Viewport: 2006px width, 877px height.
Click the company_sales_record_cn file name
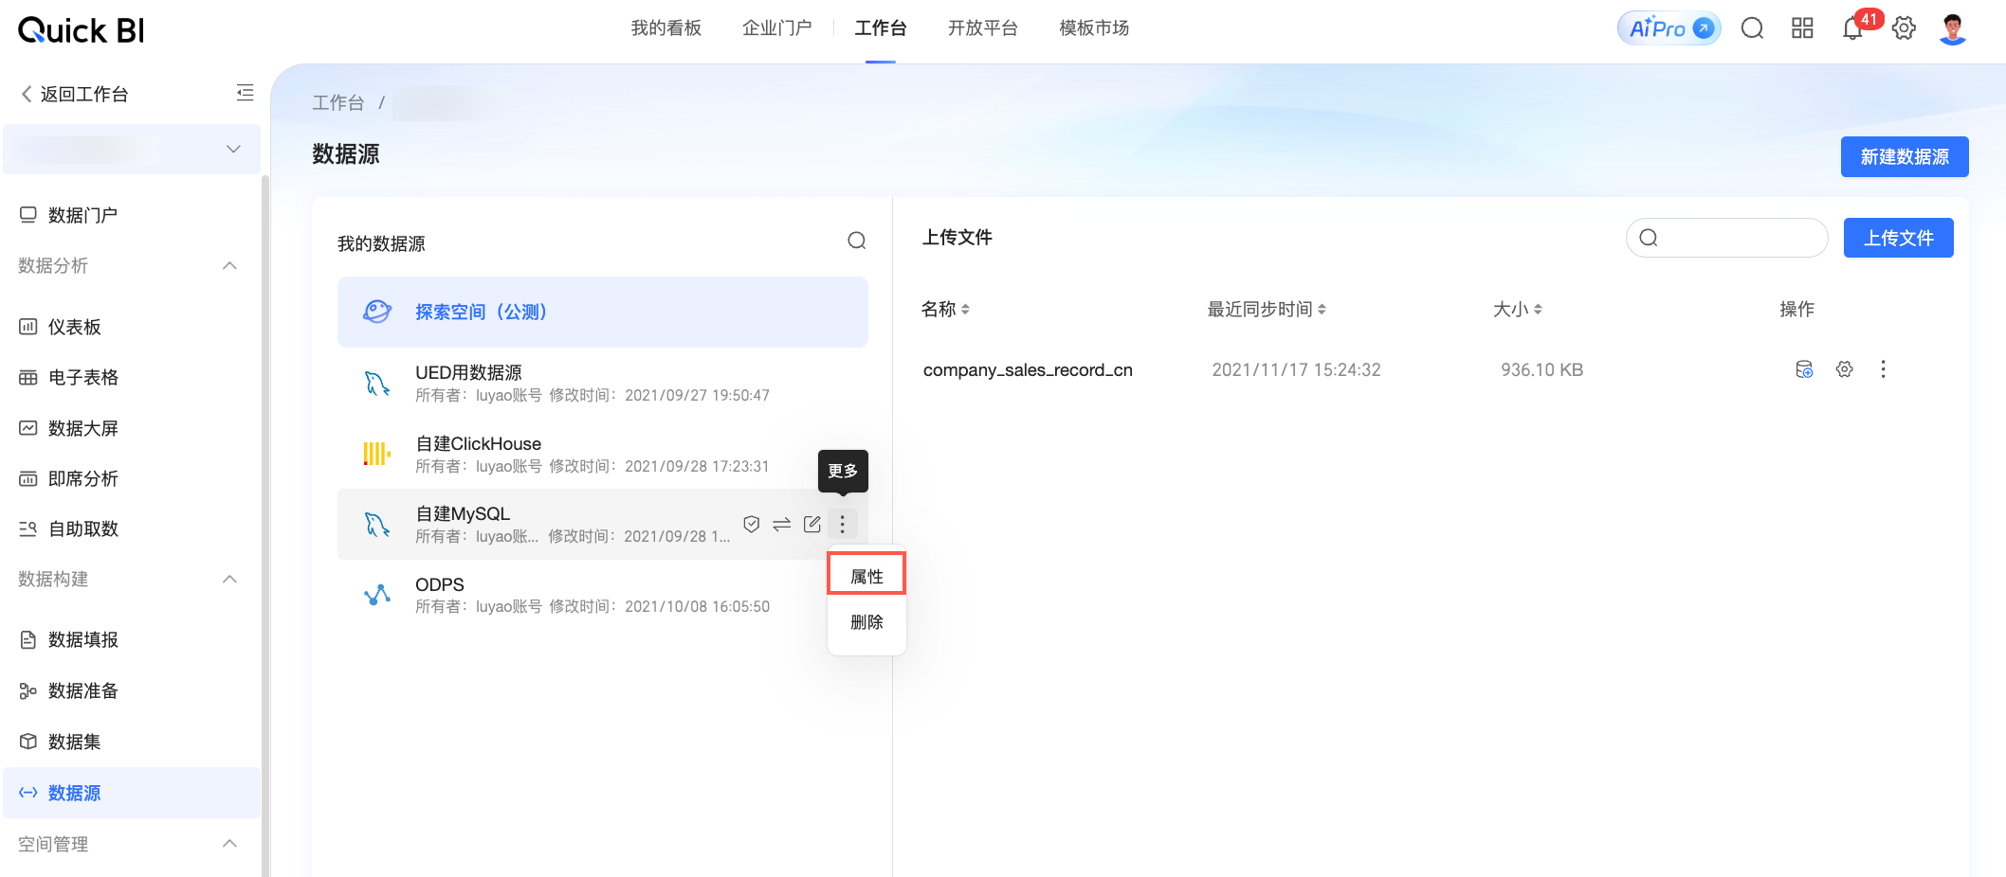1028,370
